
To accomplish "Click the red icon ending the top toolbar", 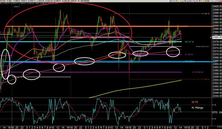I will [221, 1].
